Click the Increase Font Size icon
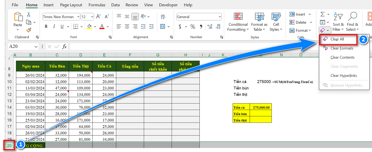The height and width of the screenshot is (152, 372). pos(98,17)
